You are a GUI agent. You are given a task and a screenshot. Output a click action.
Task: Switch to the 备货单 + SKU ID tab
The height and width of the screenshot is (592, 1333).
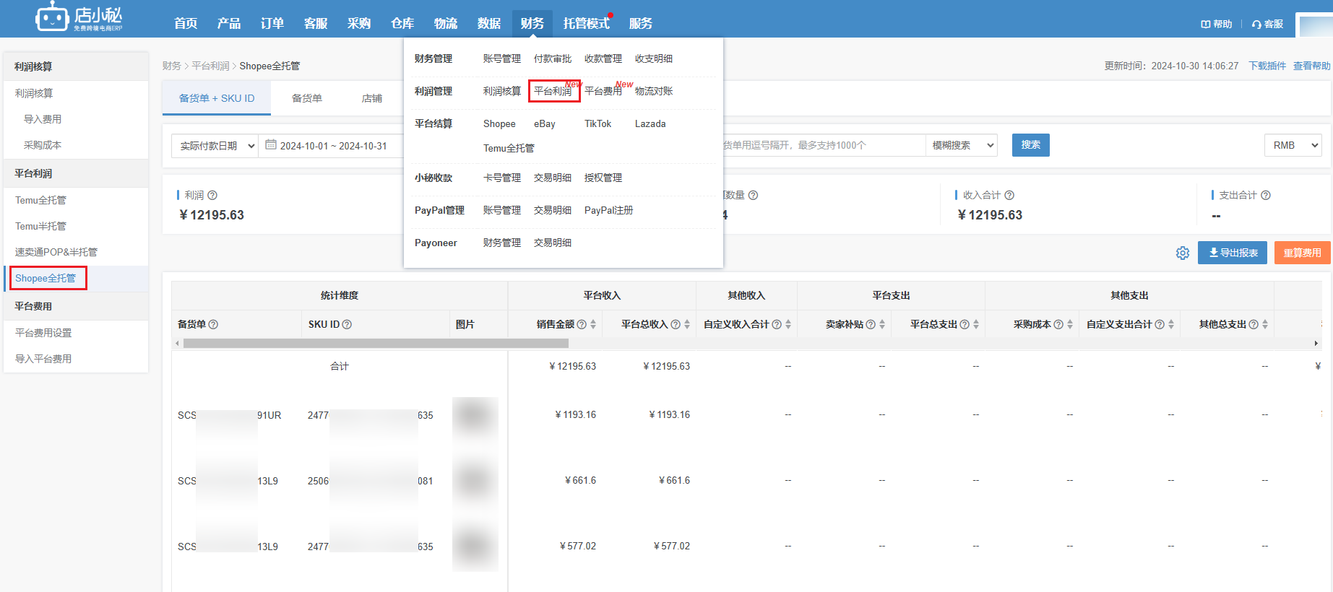tap(217, 98)
